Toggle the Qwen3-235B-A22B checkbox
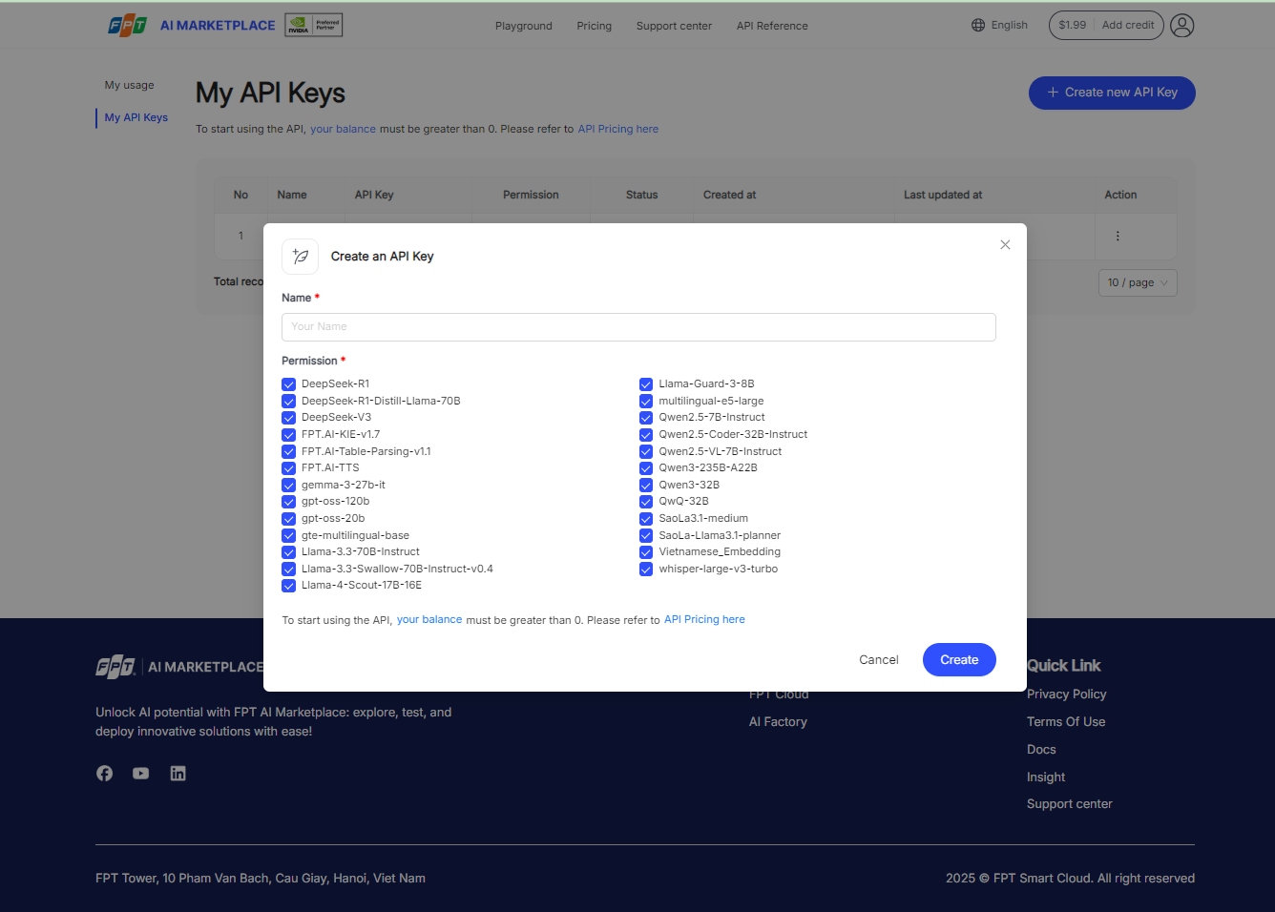 (x=646, y=468)
